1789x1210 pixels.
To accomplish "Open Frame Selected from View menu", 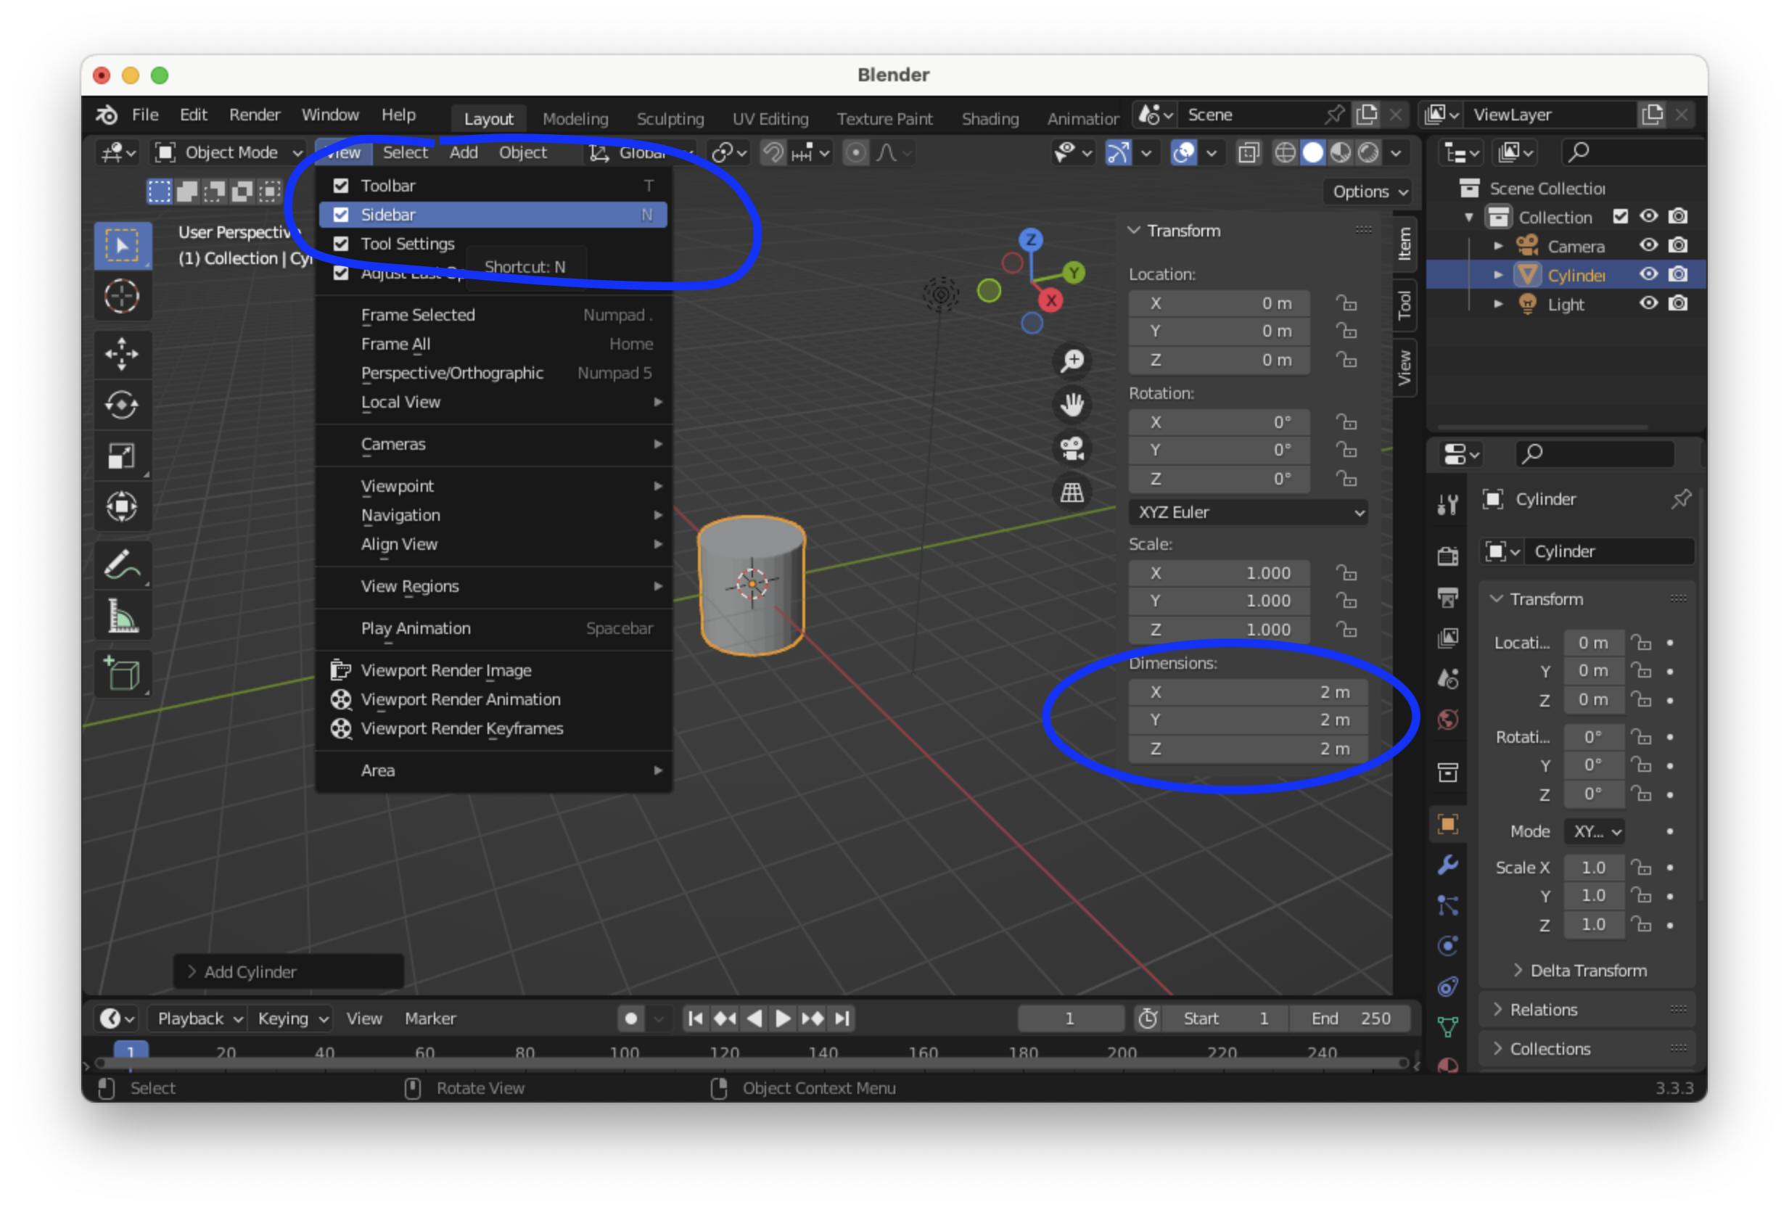I will tap(418, 315).
